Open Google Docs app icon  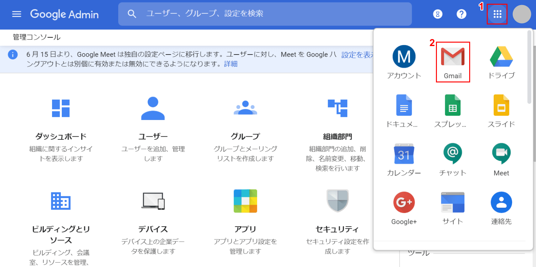click(x=404, y=110)
